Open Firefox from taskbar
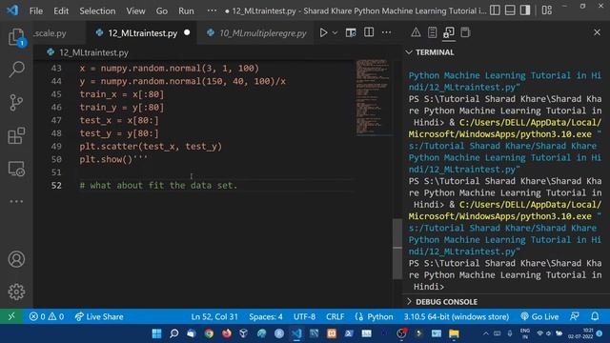The width and height of the screenshot is (610, 343). (x=227, y=333)
